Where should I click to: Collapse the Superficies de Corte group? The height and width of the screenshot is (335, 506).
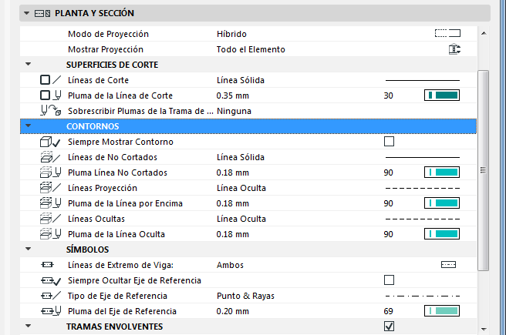[29, 65]
